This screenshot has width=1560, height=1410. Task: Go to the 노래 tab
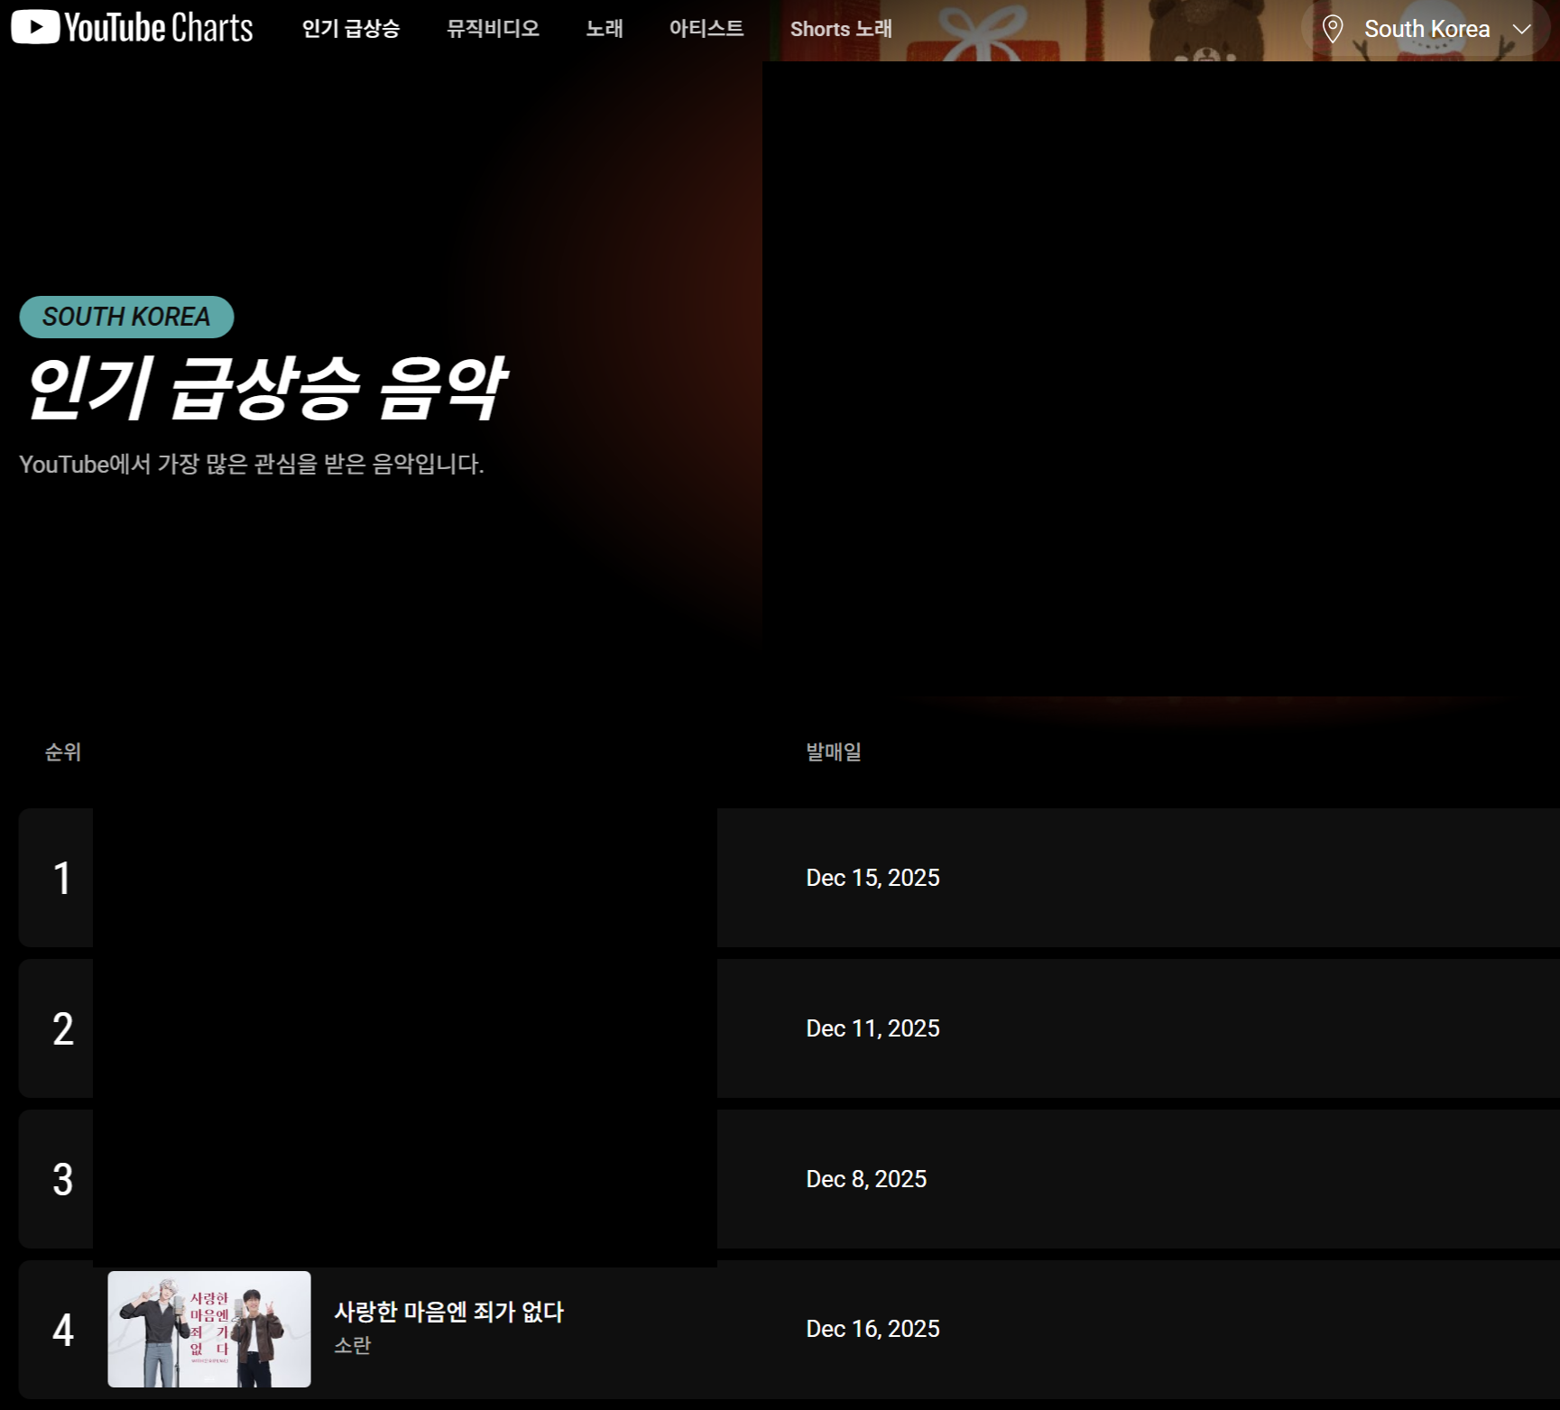pyautogui.click(x=604, y=29)
